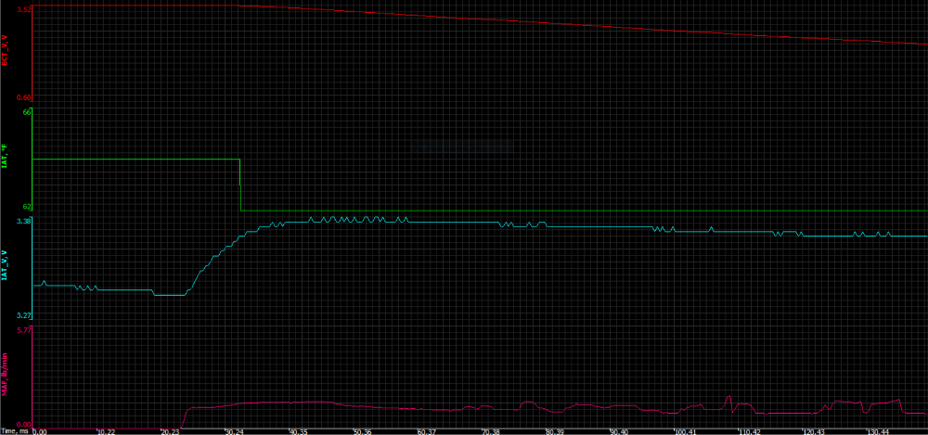Image resolution: width=928 pixels, height=435 pixels.
Task: Click the 62 minimum on IAT axis
Action: click(x=27, y=207)
